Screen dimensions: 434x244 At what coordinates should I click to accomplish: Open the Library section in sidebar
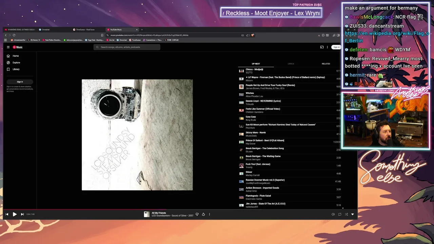pos(16,69)
